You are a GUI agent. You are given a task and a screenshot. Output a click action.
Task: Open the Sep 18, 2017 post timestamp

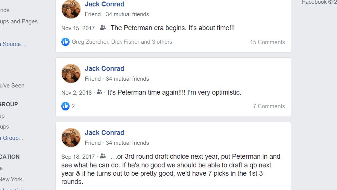coord(78,156)
